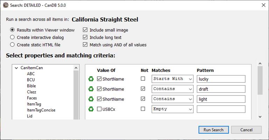Click the Run Search button
This screenshot has height=140, width=269.
(214, 130)
